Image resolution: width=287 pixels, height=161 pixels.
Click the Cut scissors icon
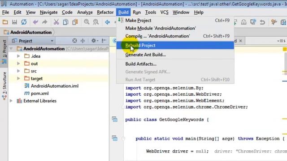click(56, 22)
